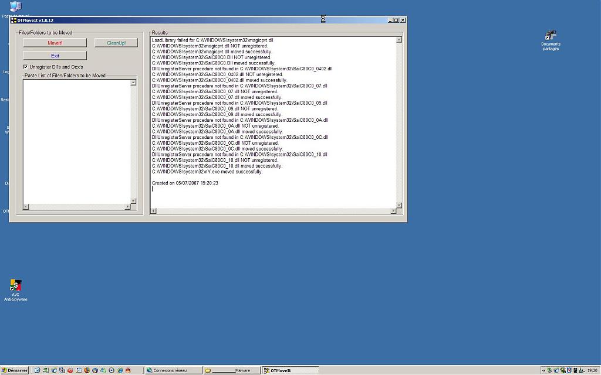Image resolution: width=601 pixels, height=375 pixels.
Task: Click 'SaiC80C0_0C.dll moved successfully.' line
Action: [x=217, y=149]
